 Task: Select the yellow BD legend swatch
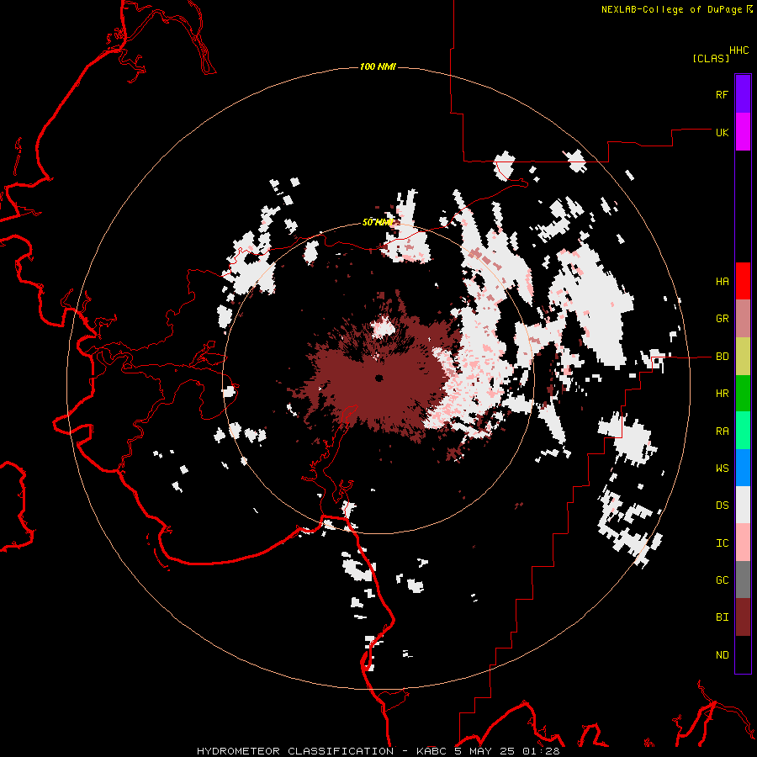coord(743,357)
